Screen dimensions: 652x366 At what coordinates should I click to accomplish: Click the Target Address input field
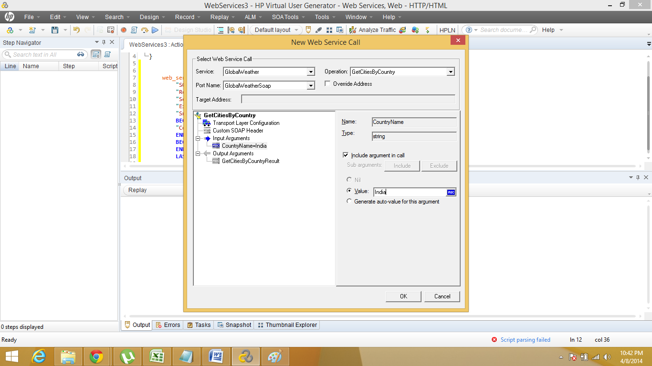click(348, 99)
